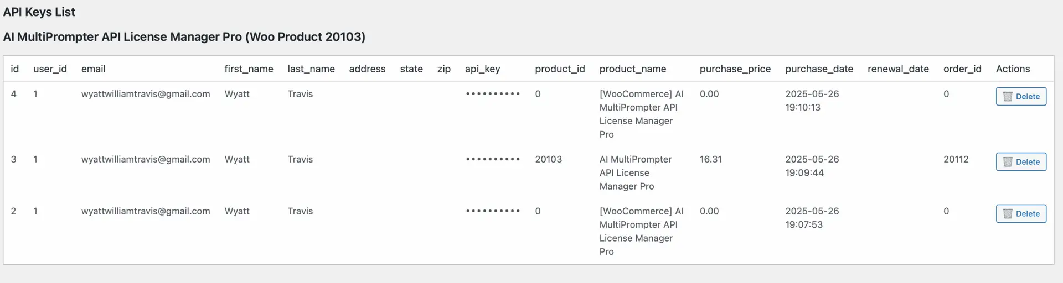Click the API Keys List heading

coord(39,12)
